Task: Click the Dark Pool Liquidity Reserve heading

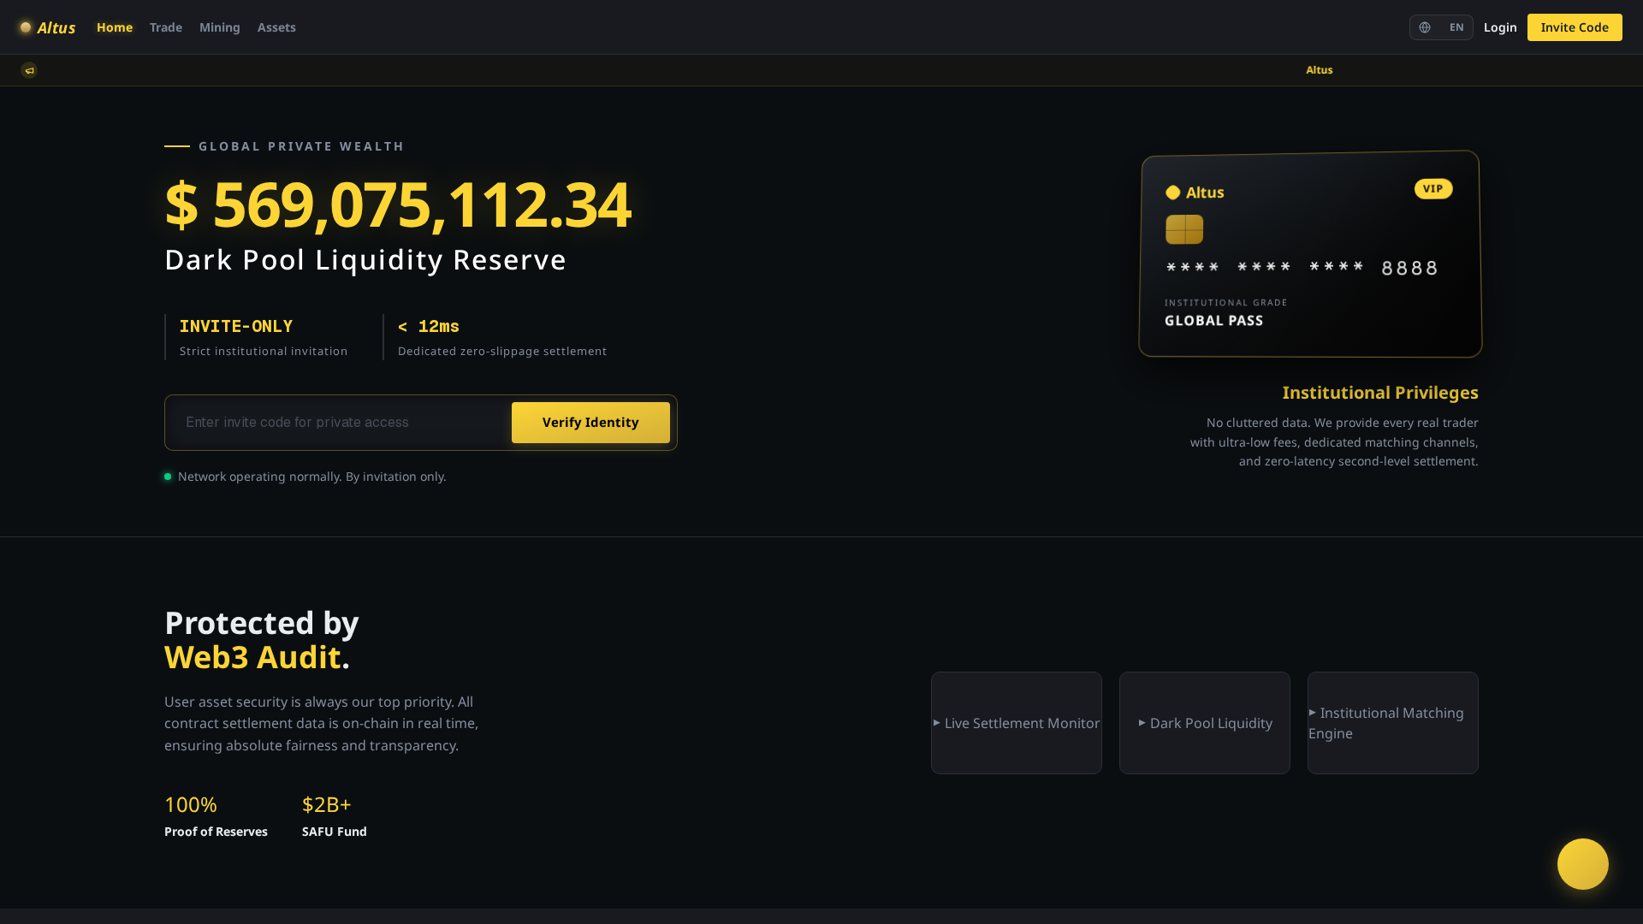Action: click(365, 259)
